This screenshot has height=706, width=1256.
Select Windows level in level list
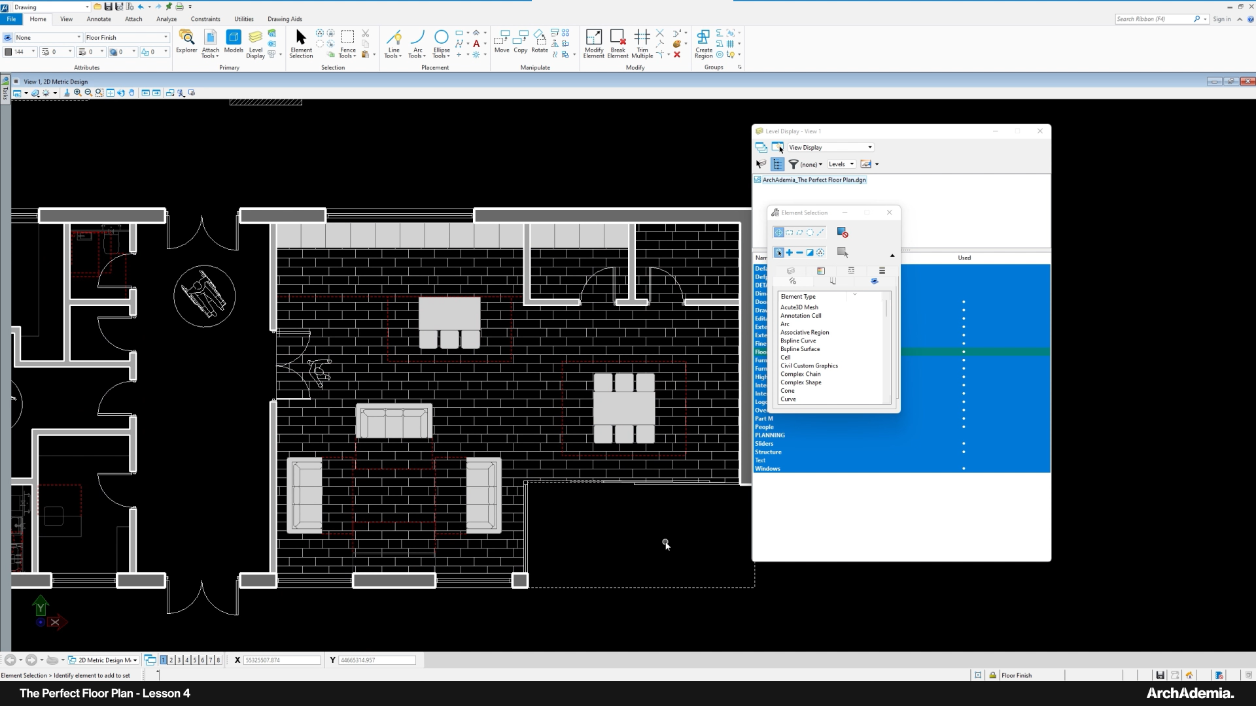pyautogui.click(x=767, y=469)
